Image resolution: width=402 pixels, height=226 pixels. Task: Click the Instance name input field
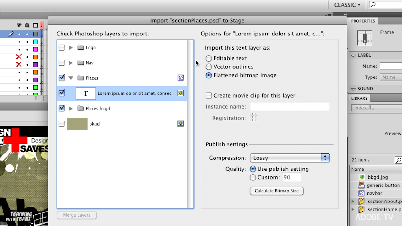(x=290, y=107)
